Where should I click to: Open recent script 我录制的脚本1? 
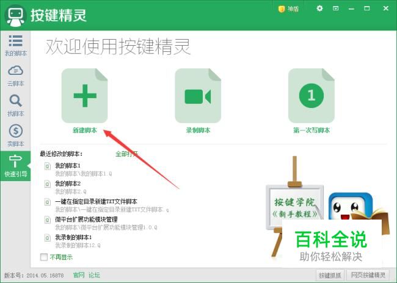click(x=73, y=237)
